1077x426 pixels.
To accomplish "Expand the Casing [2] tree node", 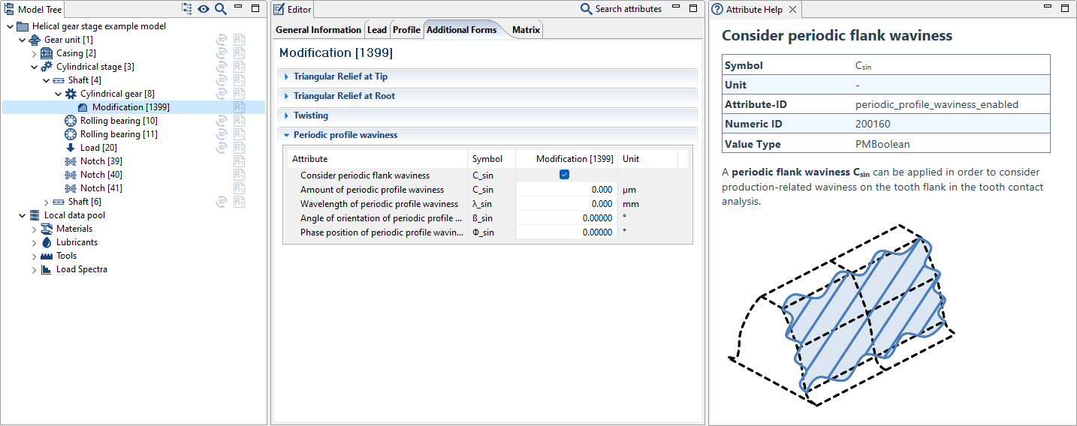I will tap(35, 53).
